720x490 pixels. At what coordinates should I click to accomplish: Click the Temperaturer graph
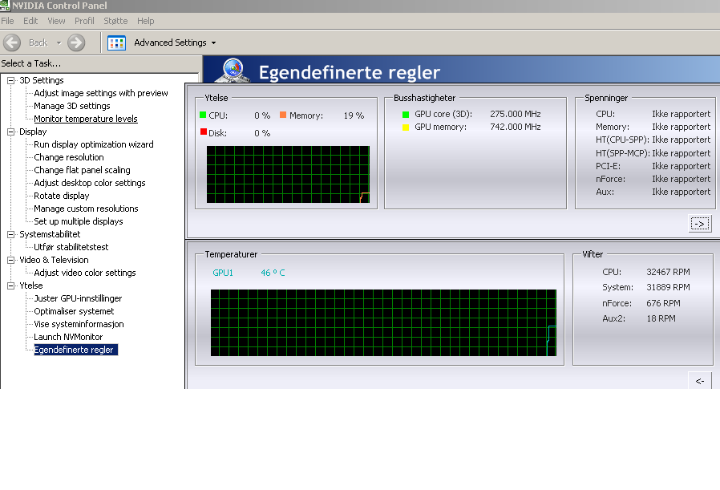(x=383, y=323)
